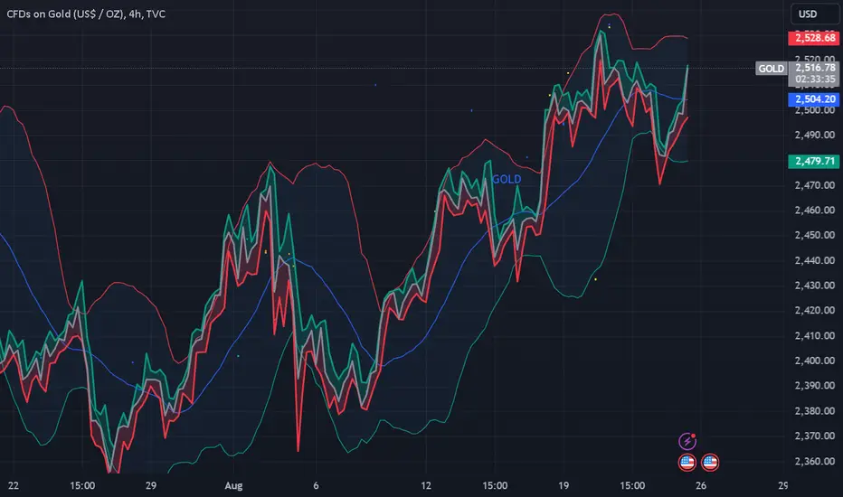This screenshot has height=497, width=843.
Task: Click the 'Aug' date on time axis
Action: point(233,486)
